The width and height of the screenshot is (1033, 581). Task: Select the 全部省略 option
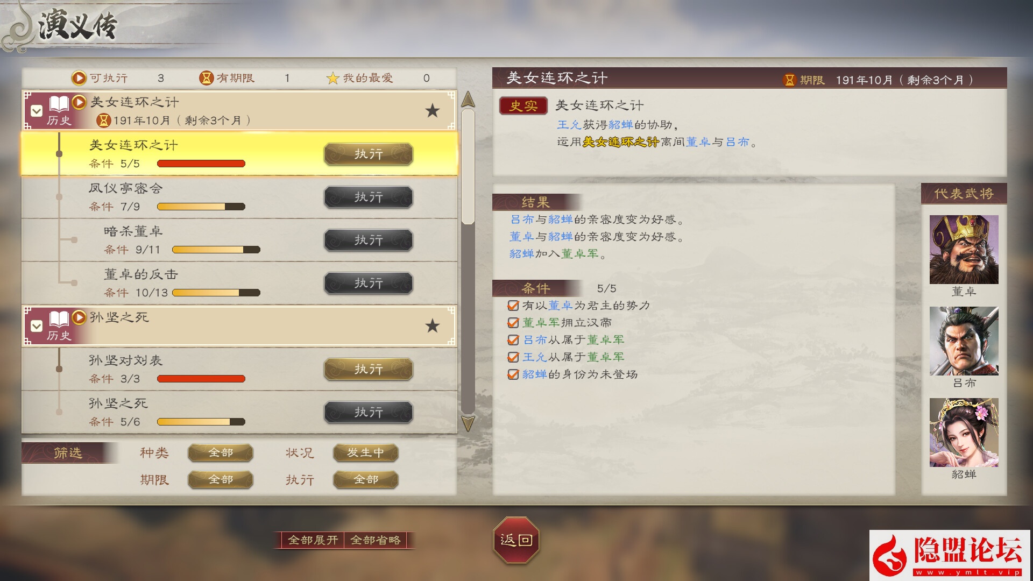pos(376,540)
